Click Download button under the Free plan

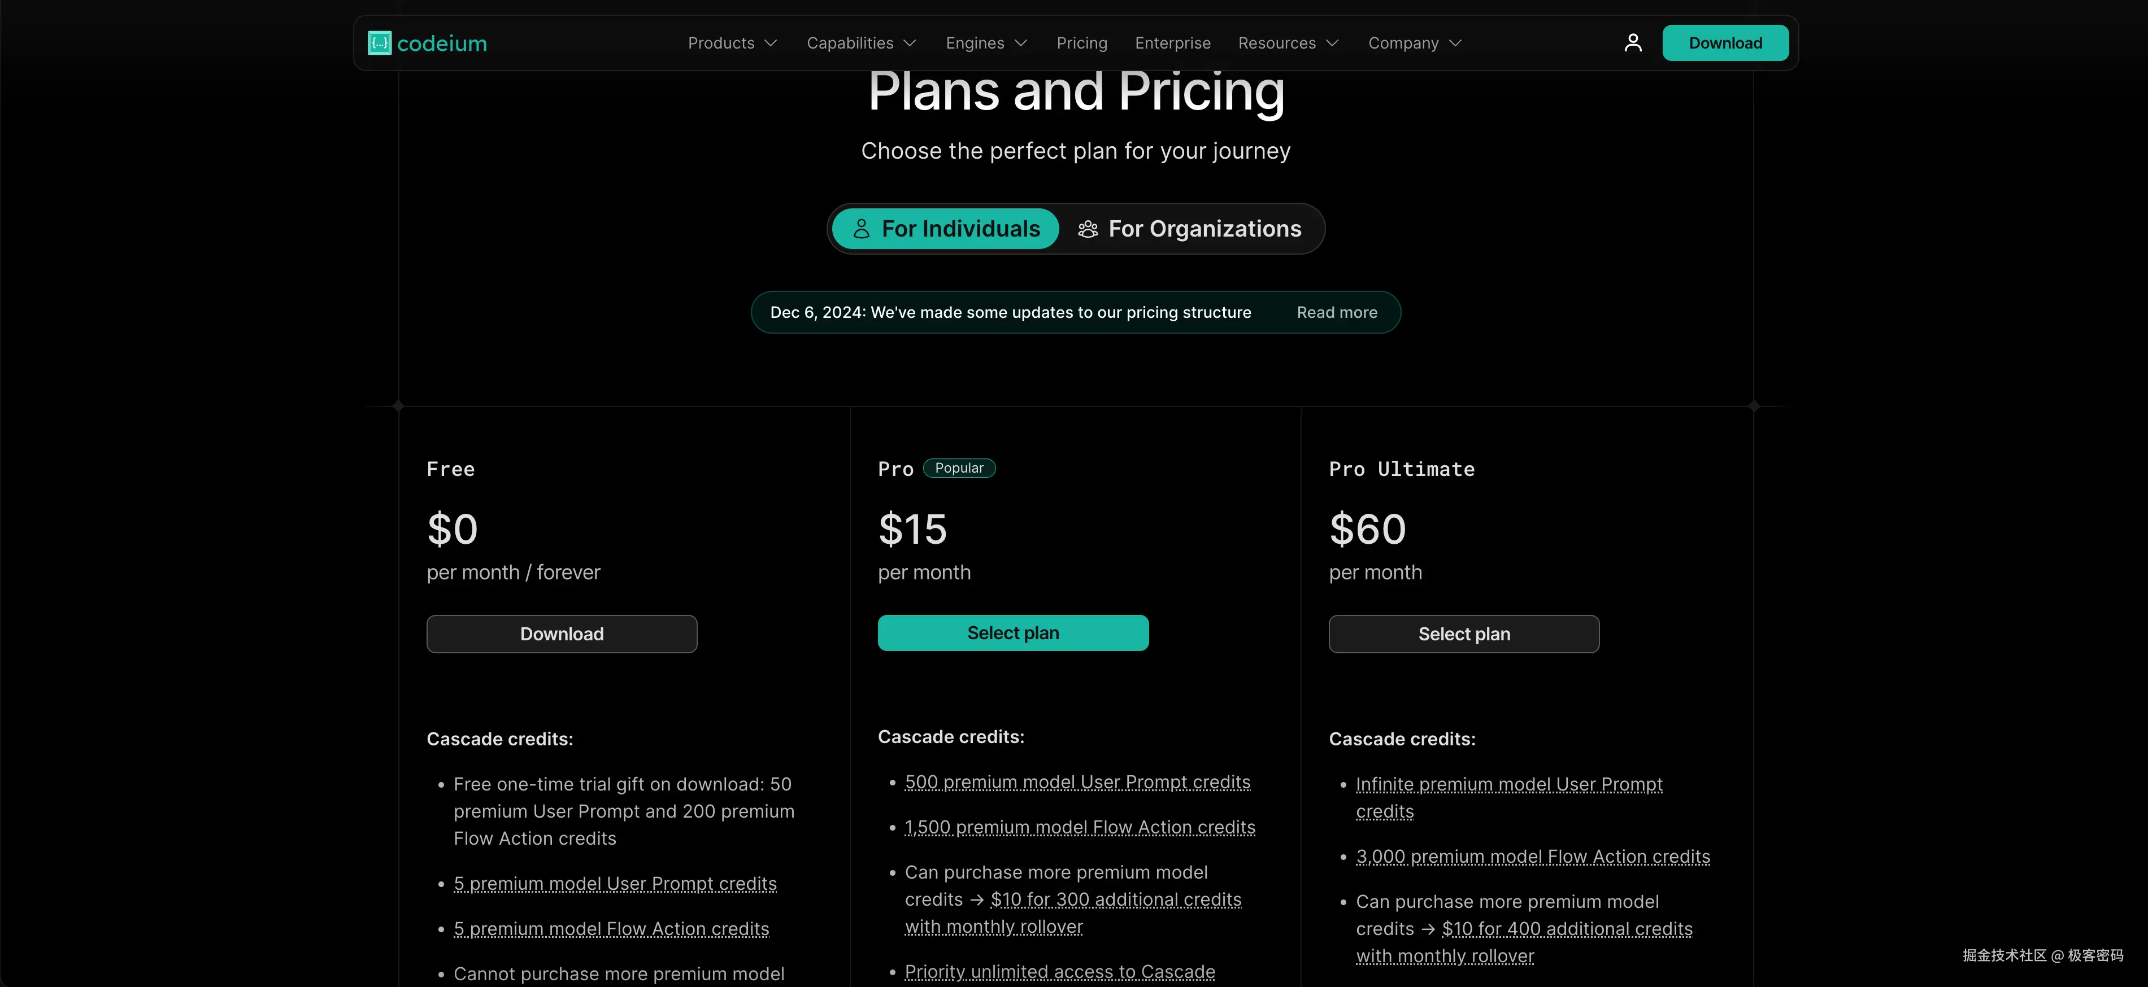(x=561, y=635)
